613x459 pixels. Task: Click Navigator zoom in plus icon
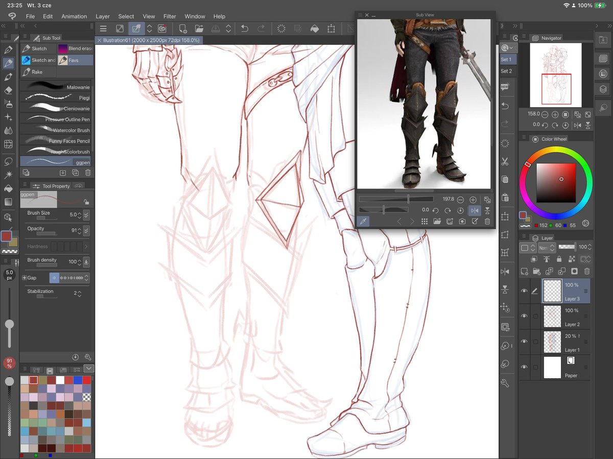tap(555, 114)
